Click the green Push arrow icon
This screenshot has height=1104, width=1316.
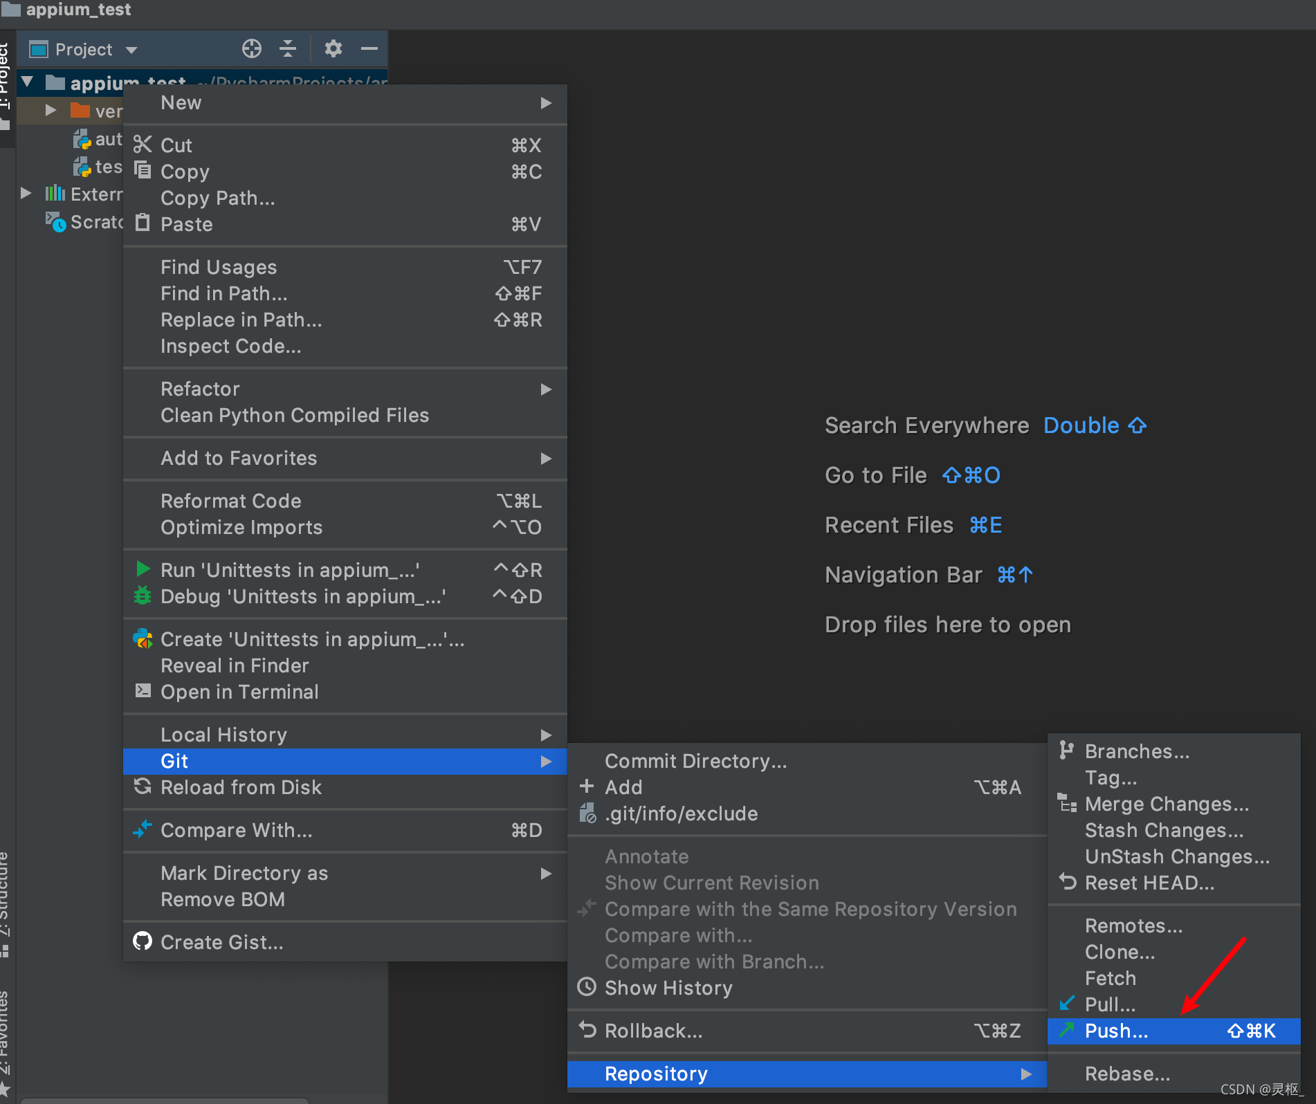(1067, 1030)
